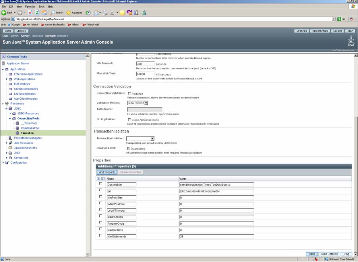Click the main panel scroll down arrow
The width and height of the screenshot is (358, 262).
coord(356,254)
